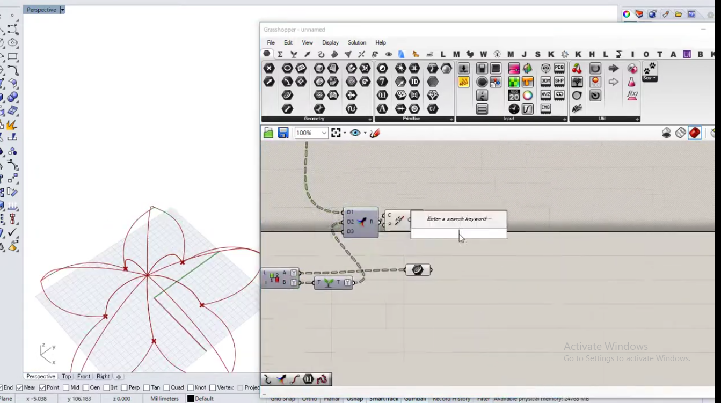This screenshot has height=403, width=721.
Task: Add the Panel component (yellow icon)
Action: click(x=464, y=82)
